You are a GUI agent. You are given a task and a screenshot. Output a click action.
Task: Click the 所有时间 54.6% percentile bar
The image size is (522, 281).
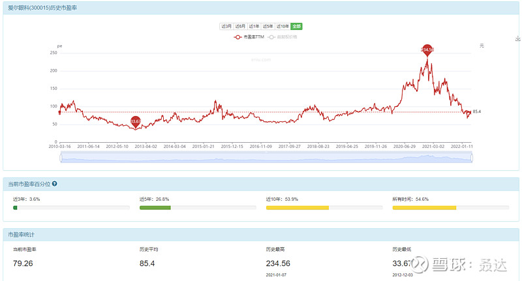pyautogui.click(x=451, y=208)
